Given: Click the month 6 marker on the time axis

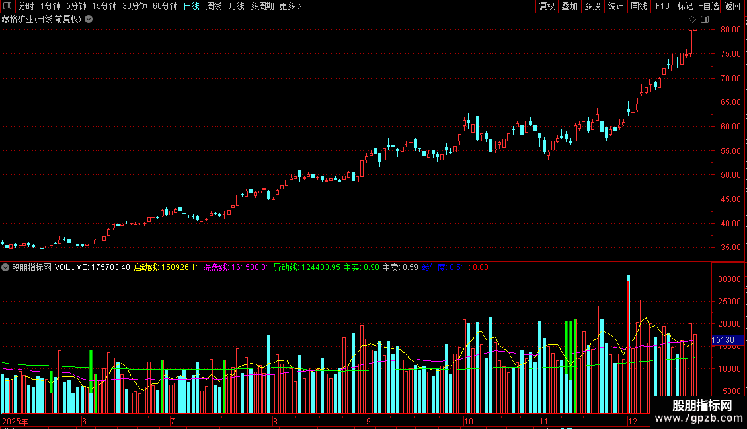Looking at the screenshot, I should click(x=85, y=421).
